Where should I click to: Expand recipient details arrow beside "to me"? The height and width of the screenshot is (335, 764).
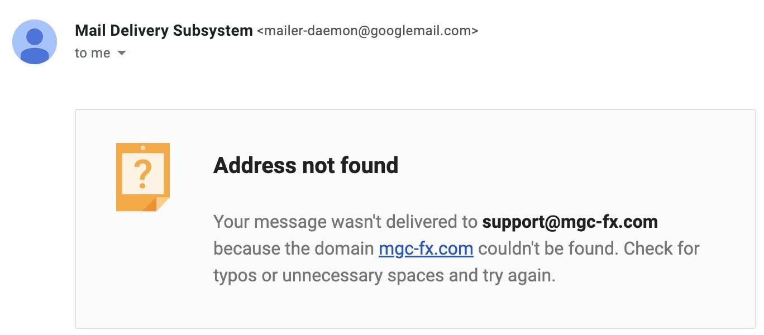coord(122,54)
